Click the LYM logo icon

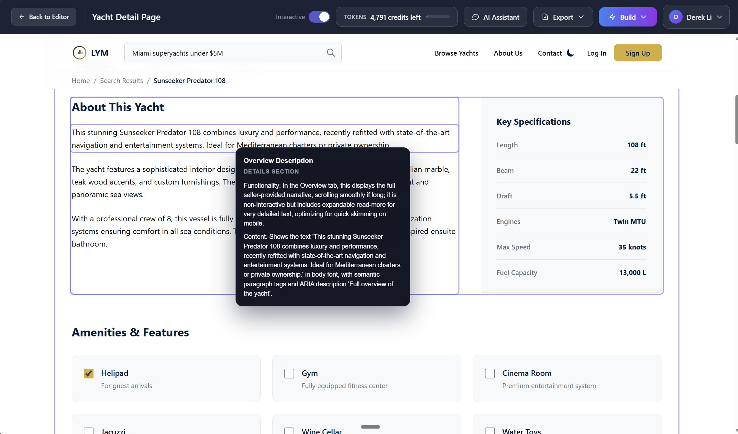click(x=79, y=52)
